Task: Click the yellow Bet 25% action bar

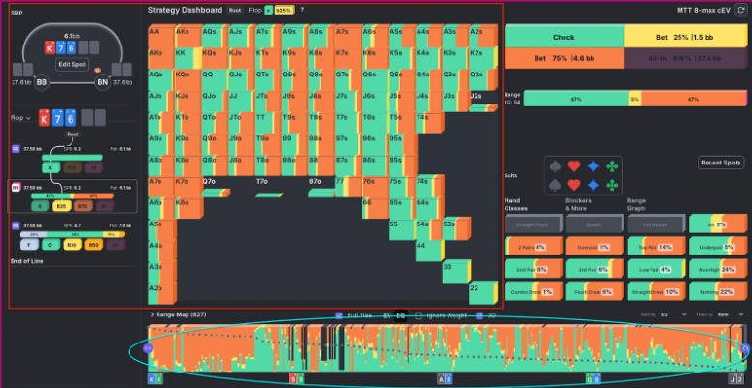Action: pyautogui.click(x=684, y=36)
